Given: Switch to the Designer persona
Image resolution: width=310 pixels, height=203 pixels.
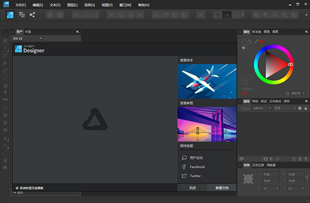Looking at the screenshot, I should click(x=10, y=15).
